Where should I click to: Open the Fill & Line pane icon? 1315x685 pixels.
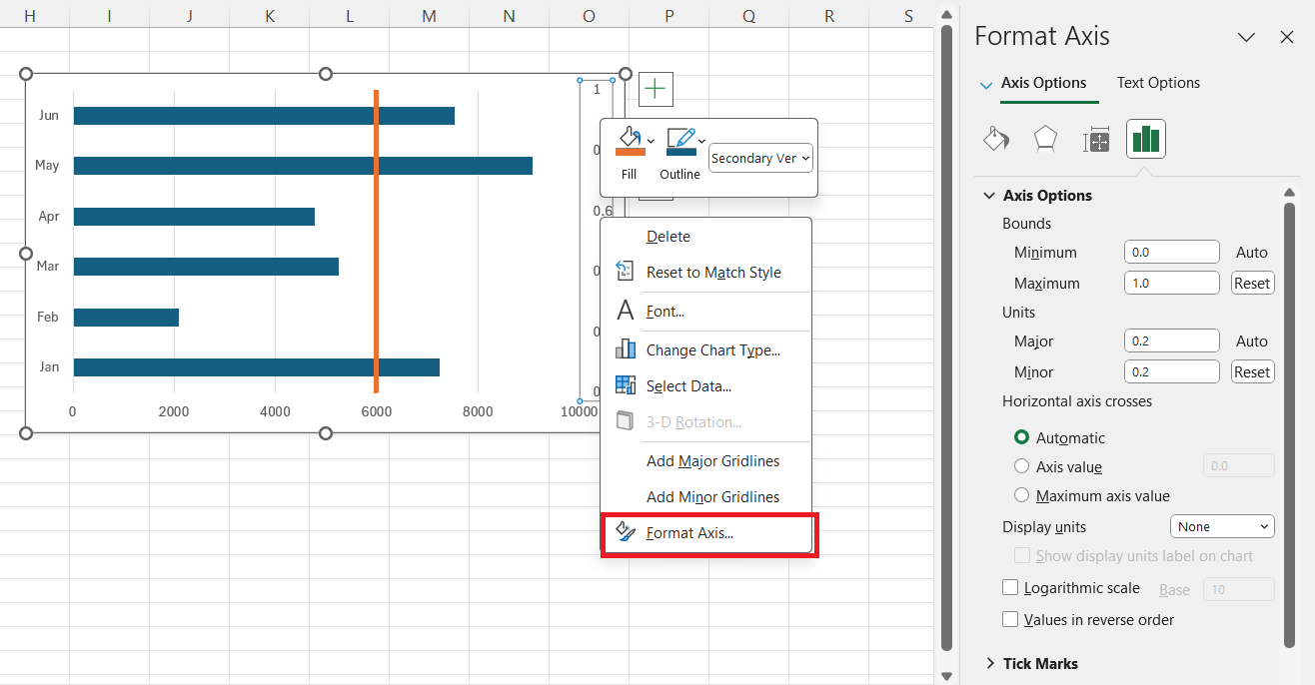pyautogui.click(x=996, y=139)
